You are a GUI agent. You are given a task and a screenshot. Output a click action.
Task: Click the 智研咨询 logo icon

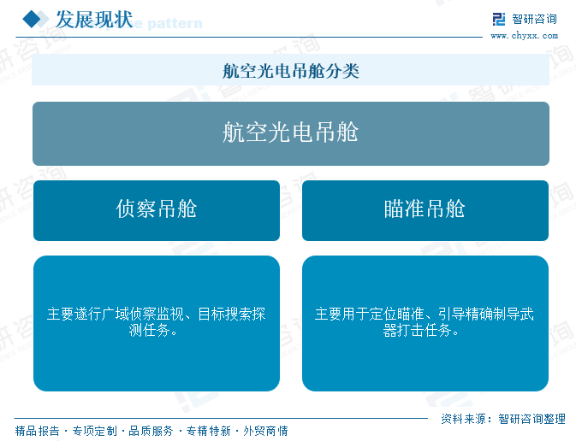tap(498, 19)
